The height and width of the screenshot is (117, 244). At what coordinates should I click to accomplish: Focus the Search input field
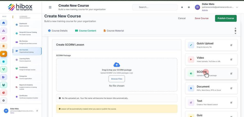point(155,7)
